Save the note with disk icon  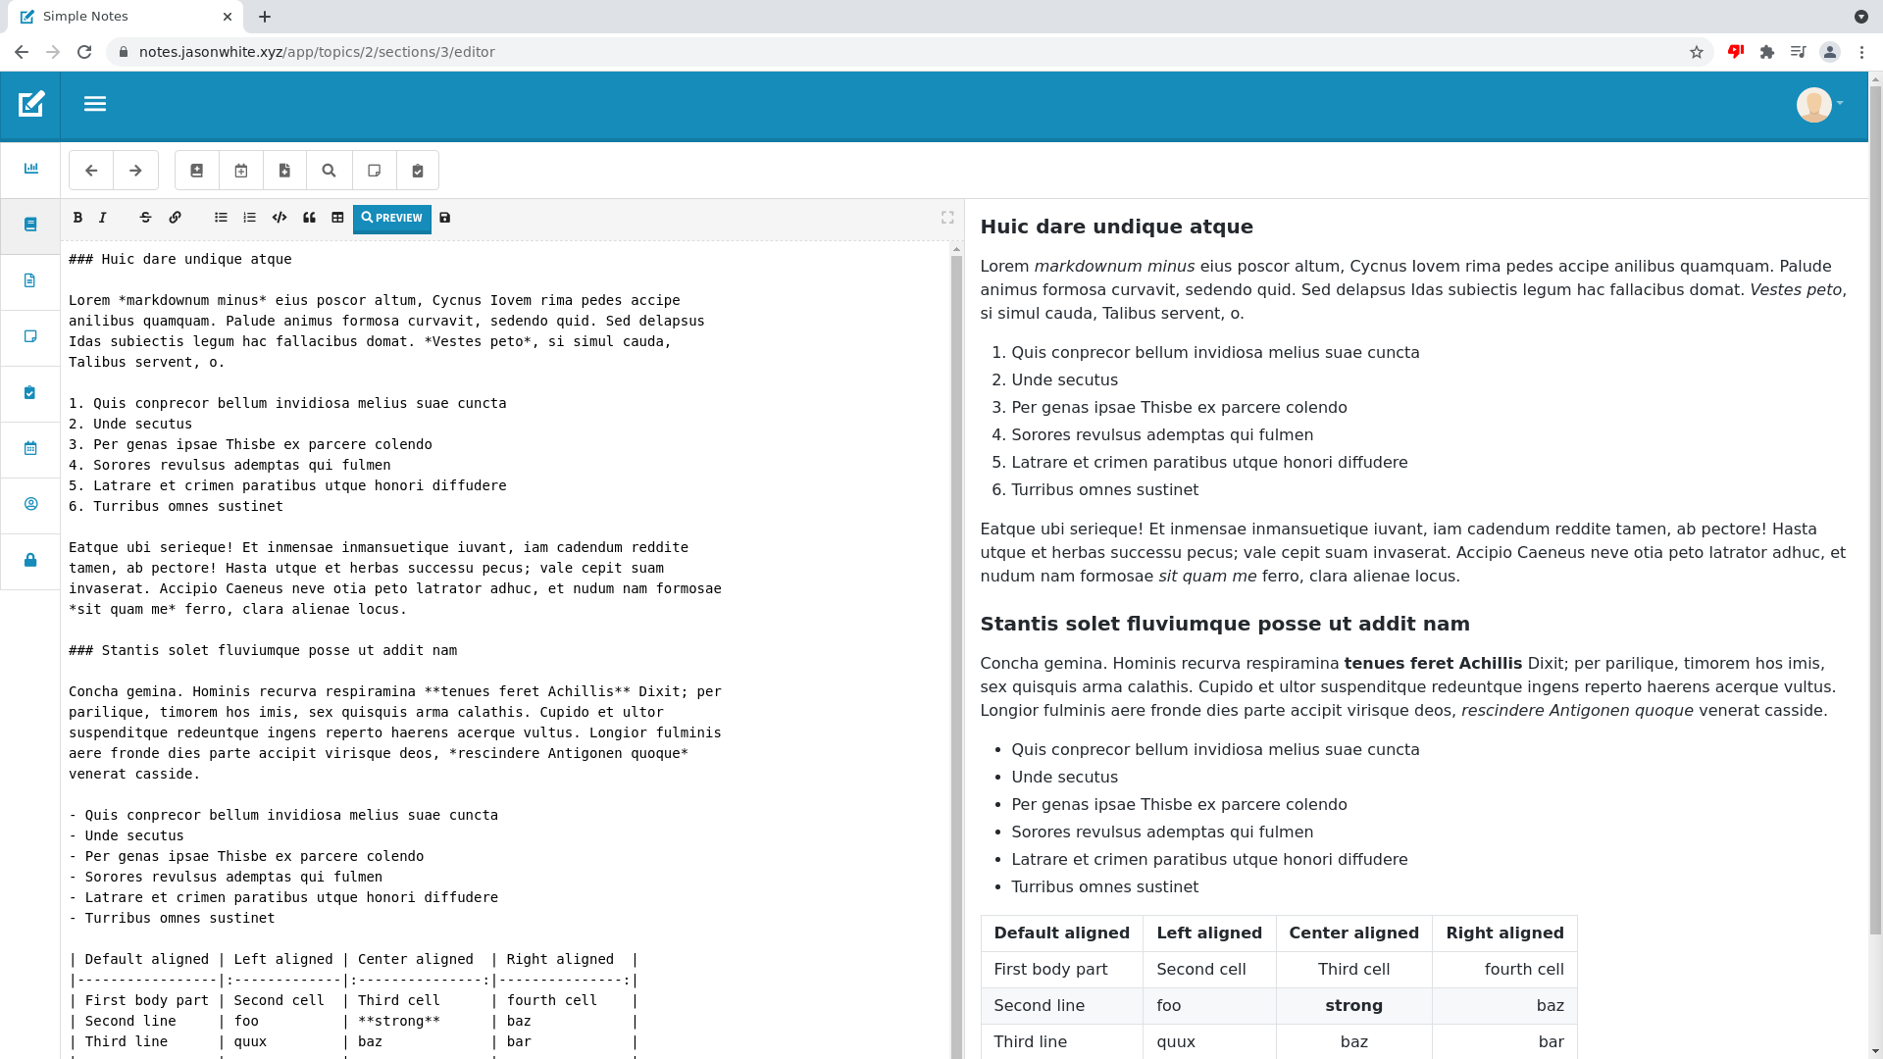pyautogui.click(x=444, y=218)
